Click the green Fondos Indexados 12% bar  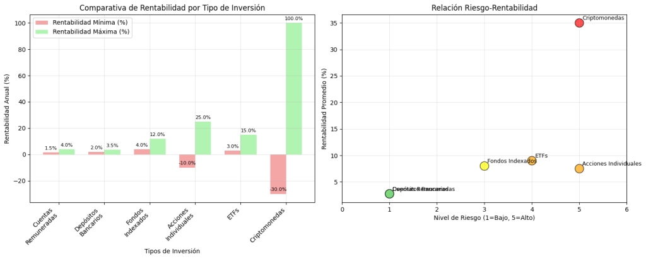157,146
